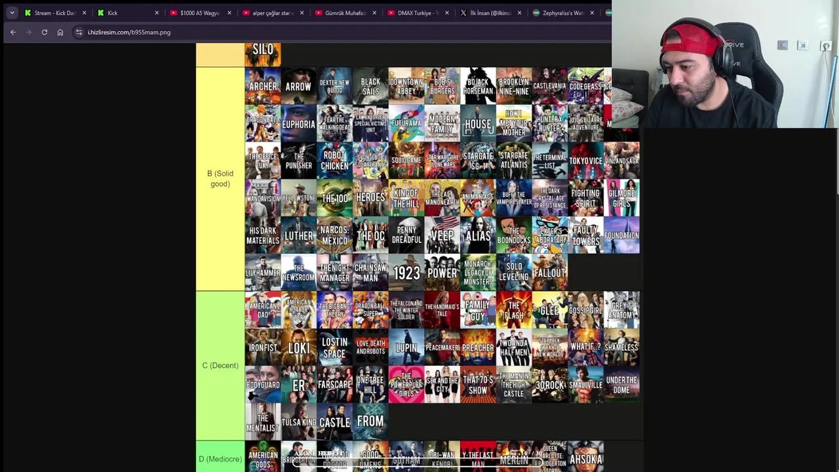Select the Tokyo Vice tile
The height and width of the screenshot is (472, 839).
tap(585, 161)
